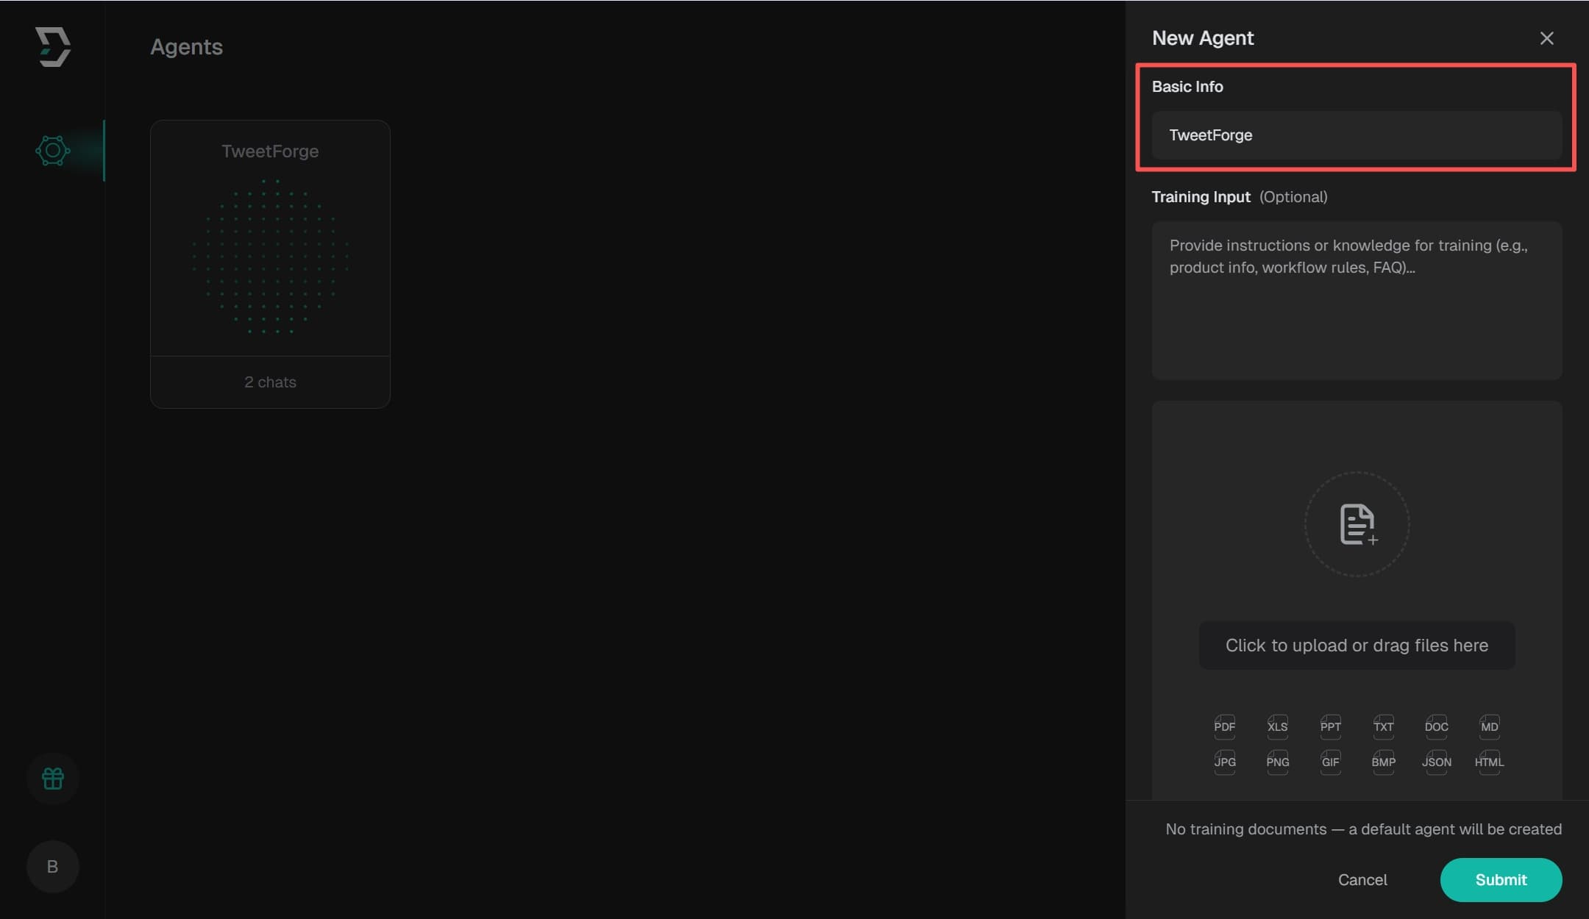Click to upload or drag files button
Screen dimensions: 1589x919
[x=1357, y=646]
